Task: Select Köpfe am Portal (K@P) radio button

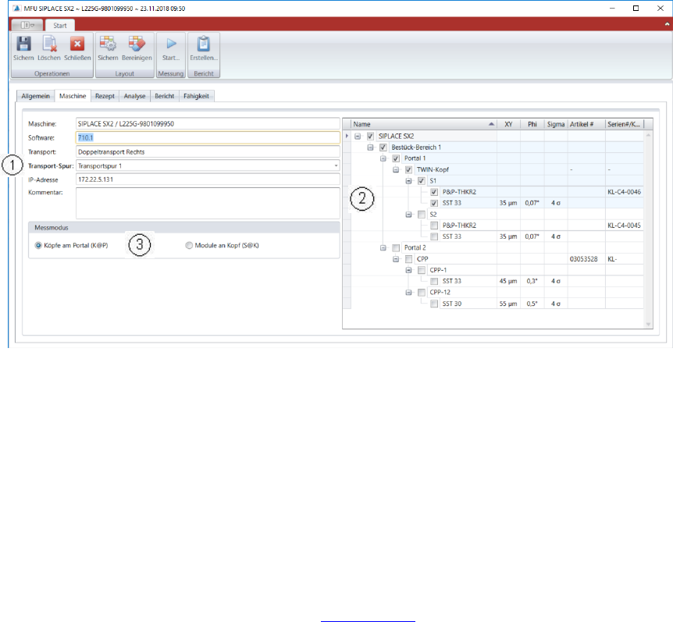Action: point(38,245)
